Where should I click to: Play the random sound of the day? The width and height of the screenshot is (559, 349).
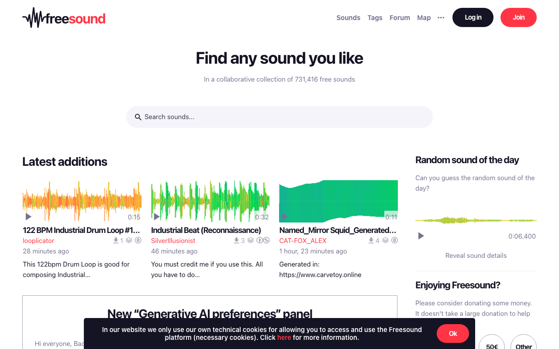tap(421, 236)
